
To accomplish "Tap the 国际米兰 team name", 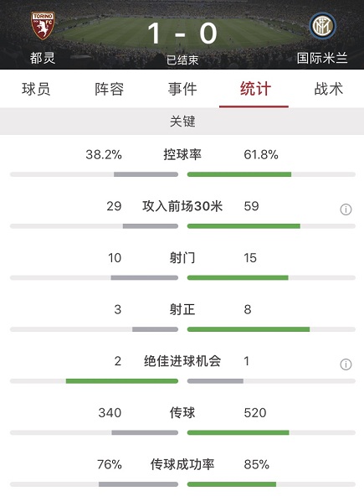I will click(x=322, y=58).
